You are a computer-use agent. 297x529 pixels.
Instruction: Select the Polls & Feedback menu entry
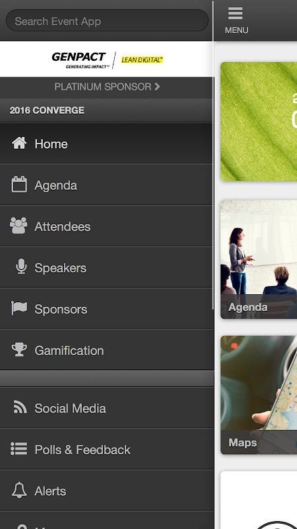coord(107,450)
